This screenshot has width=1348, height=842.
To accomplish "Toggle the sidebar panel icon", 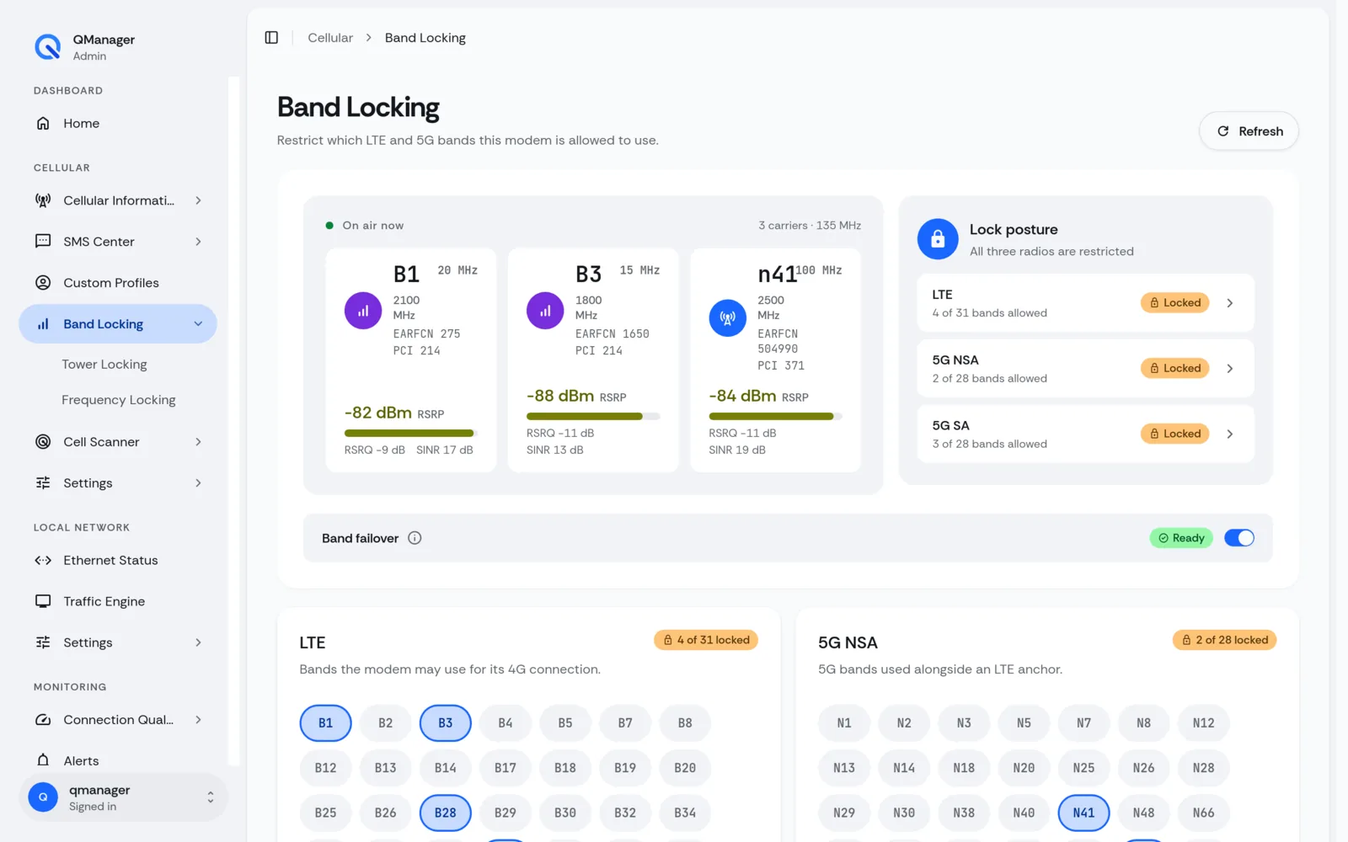I will (x=271, y=38).
